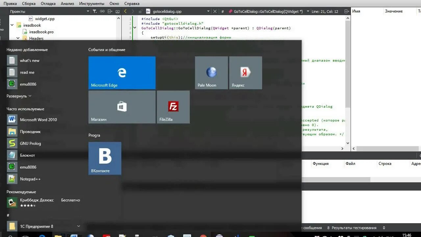421x237 pixels.
Task: Expand Развернуть recently added list
Action: (x=19, y=96)
